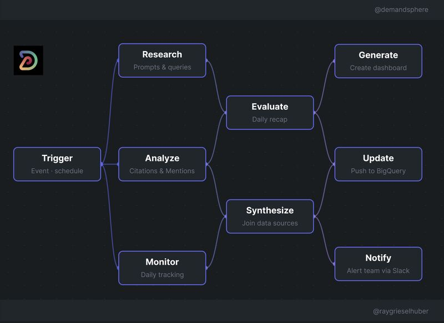
Task: Click the Evaluate node
Action: coord(270,112)
